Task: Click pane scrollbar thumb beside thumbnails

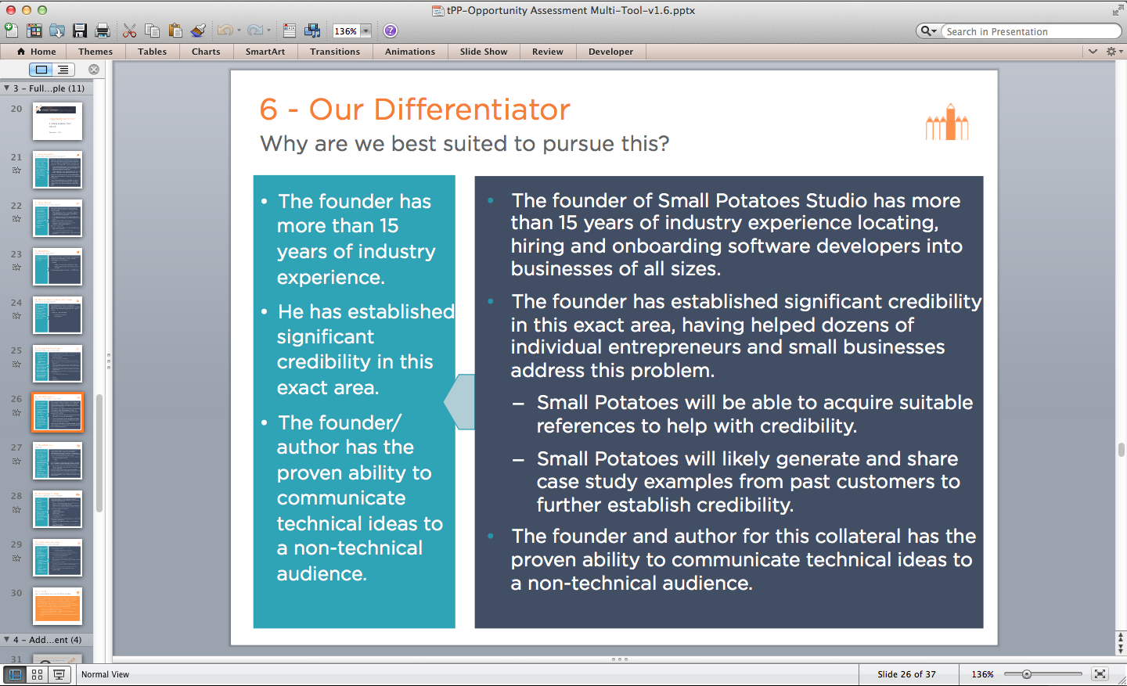Action: tap(99, 454)
